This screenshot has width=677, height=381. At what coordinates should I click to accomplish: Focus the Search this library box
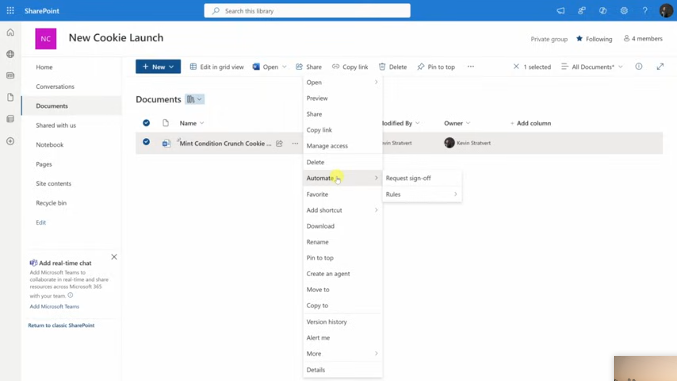[x=307, y=10]
